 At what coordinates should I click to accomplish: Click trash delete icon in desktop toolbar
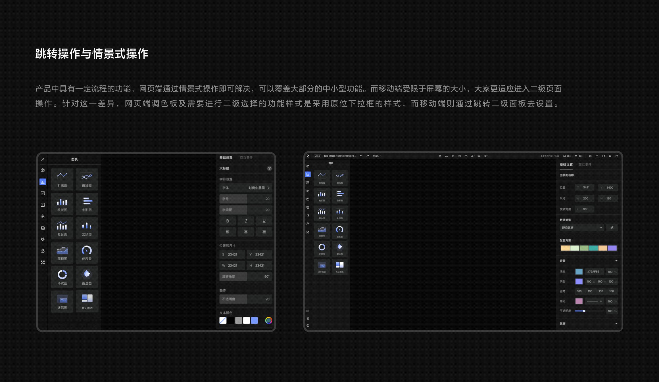440,156
